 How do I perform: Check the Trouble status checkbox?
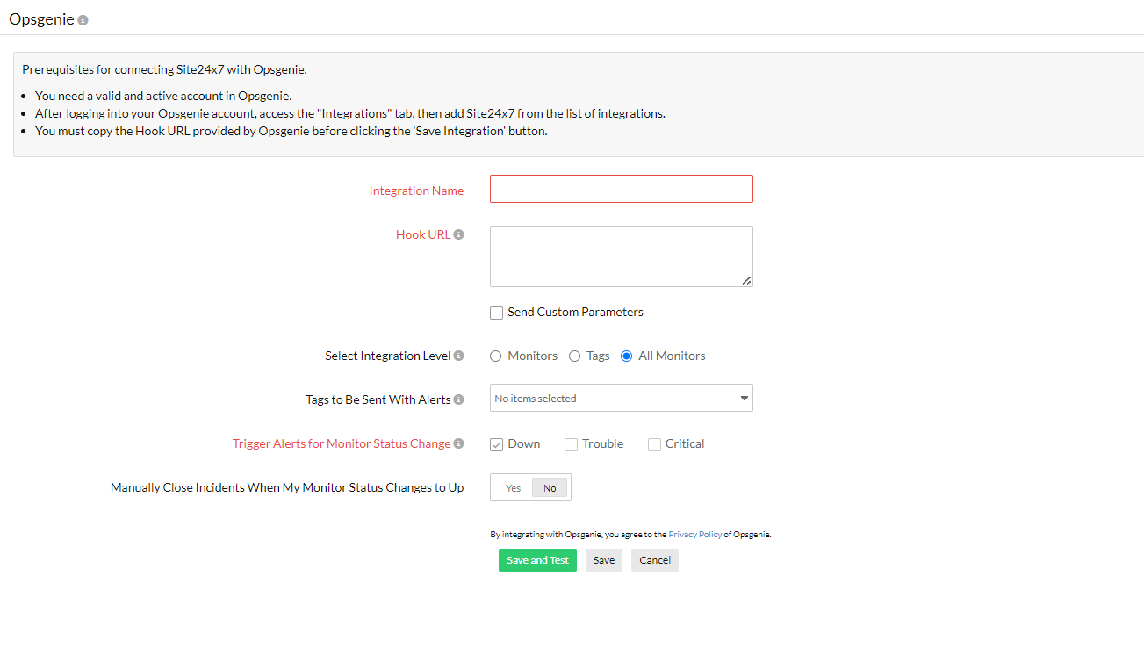tap(571, 444)
